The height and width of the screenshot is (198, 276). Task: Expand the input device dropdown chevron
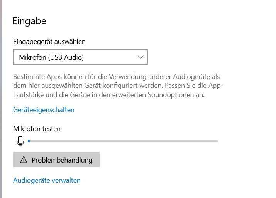pyautogui.click(x=141, y=57)
